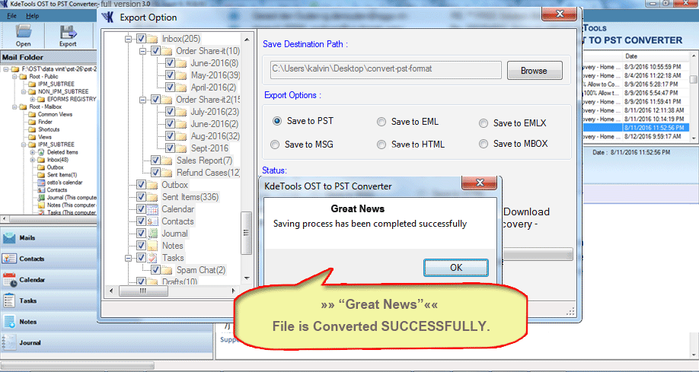Uncheck the Outbox folder checkbox
The height and width of the screenshot is (372, 699).
pos(142,185)
